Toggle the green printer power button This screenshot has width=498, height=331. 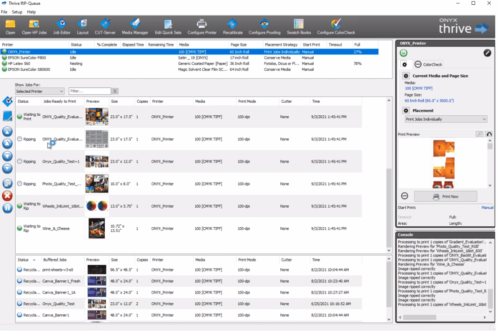tap(403, 53)
